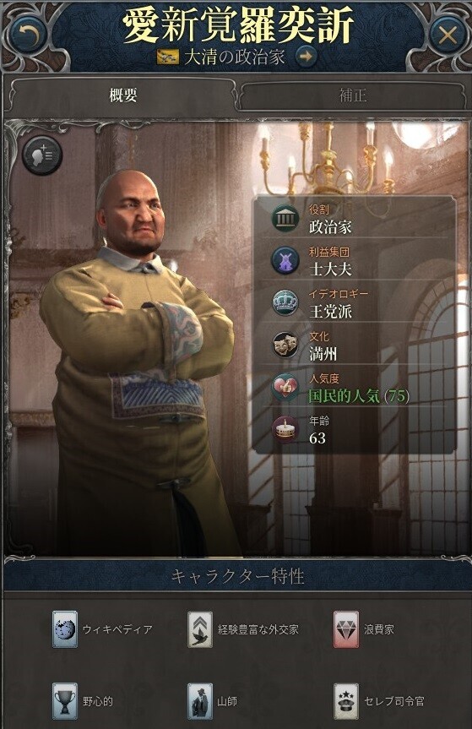The image size is (472, 729).
Task: Click the 浪費家 diamond trait icon
Action: point(346,629)
